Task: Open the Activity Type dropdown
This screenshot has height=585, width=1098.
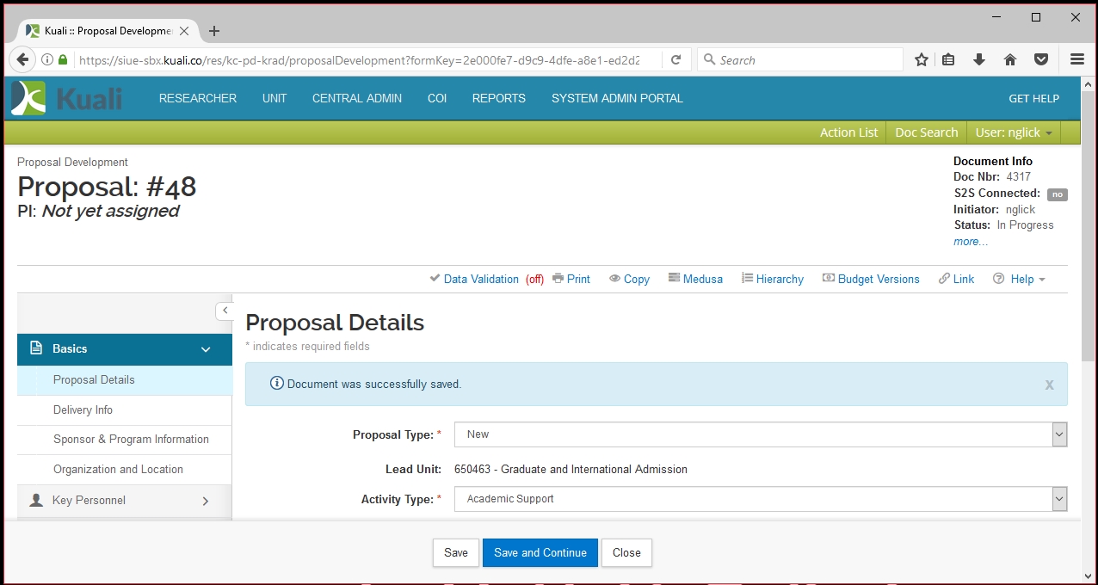Action: click(x=760, y=499)
